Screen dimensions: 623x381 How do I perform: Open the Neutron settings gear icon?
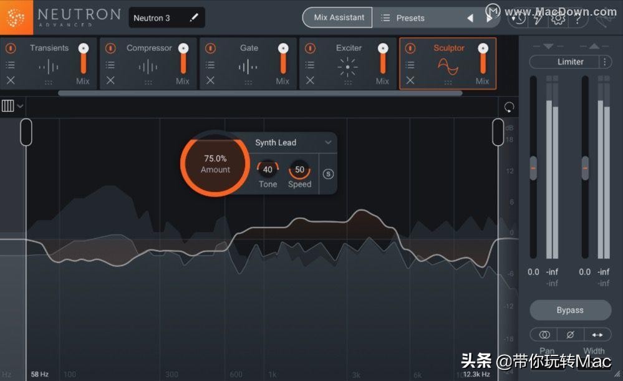(x=558, y=20)
